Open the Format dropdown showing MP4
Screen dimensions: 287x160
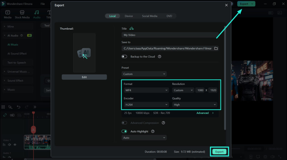(x=146, y=90)
